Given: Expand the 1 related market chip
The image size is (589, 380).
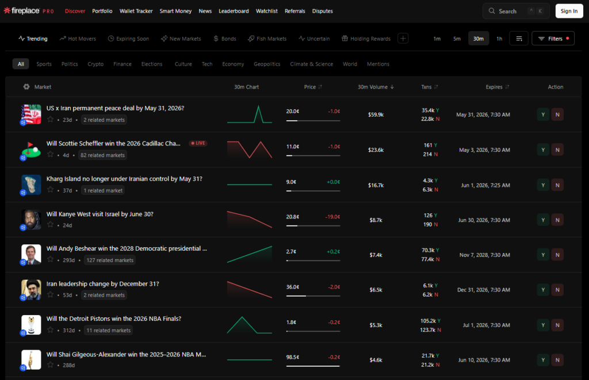Looking at the screenshot, I should 103,190.
